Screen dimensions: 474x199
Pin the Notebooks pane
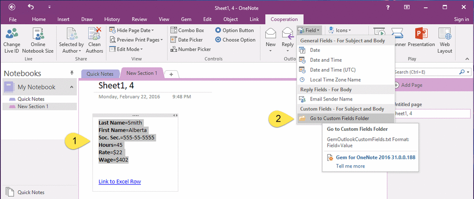click(72, 73)
